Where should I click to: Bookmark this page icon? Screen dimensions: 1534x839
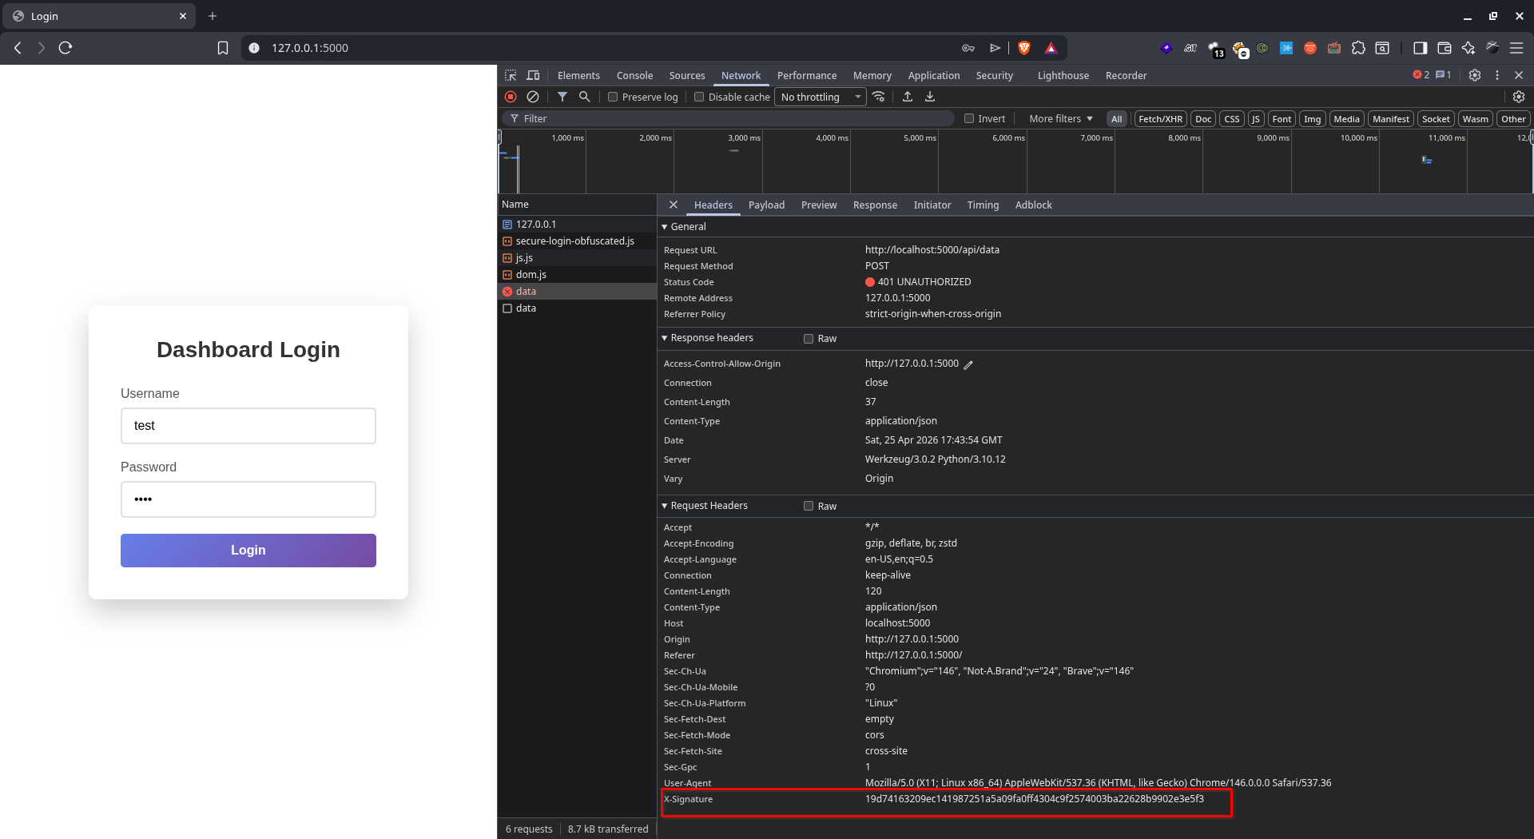[223, 48]
